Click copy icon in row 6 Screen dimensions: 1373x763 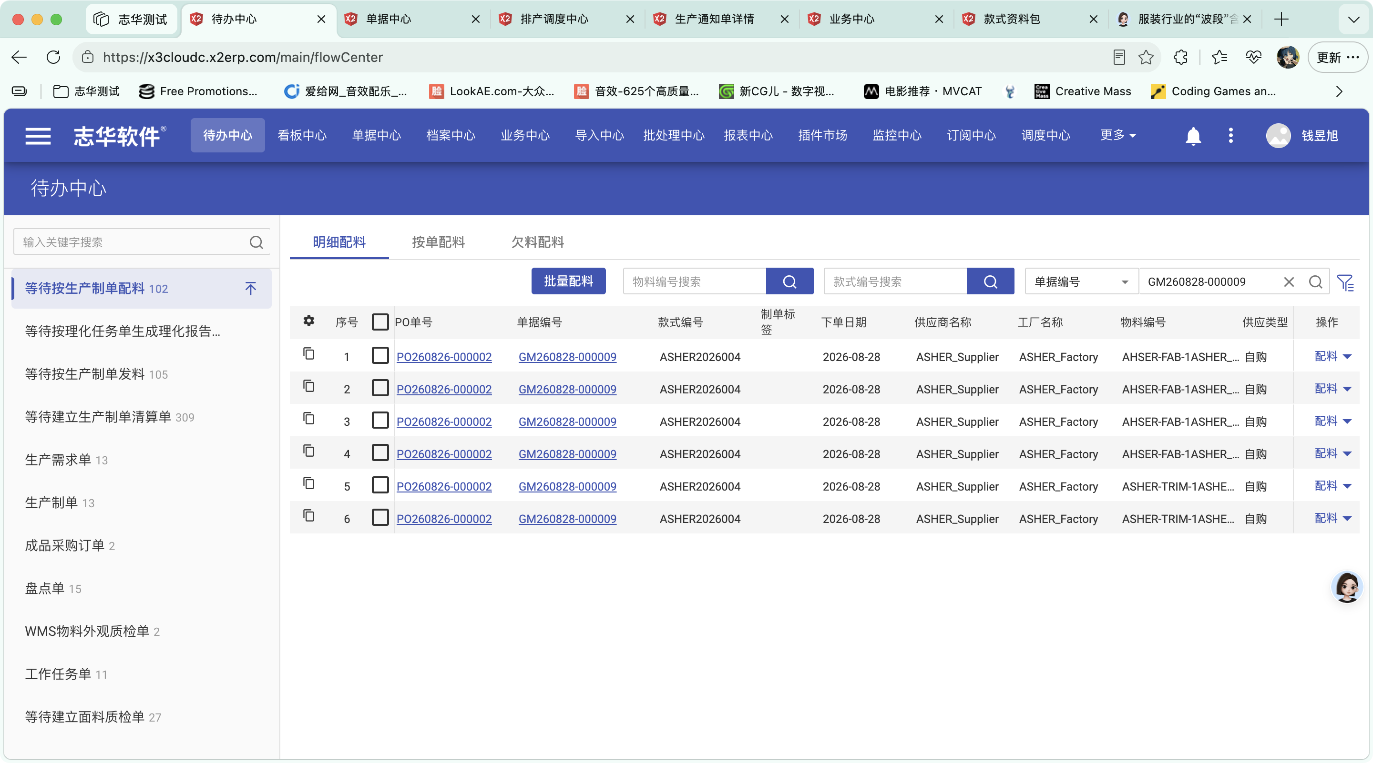pyautogui.click(x=308, y=515)
